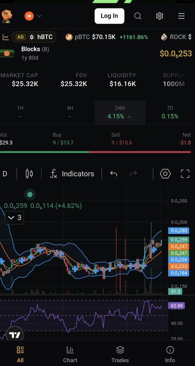Open the hamburger menu
Image resolution: width=195 pixels, height=366 pixels.
click(181, 16)
